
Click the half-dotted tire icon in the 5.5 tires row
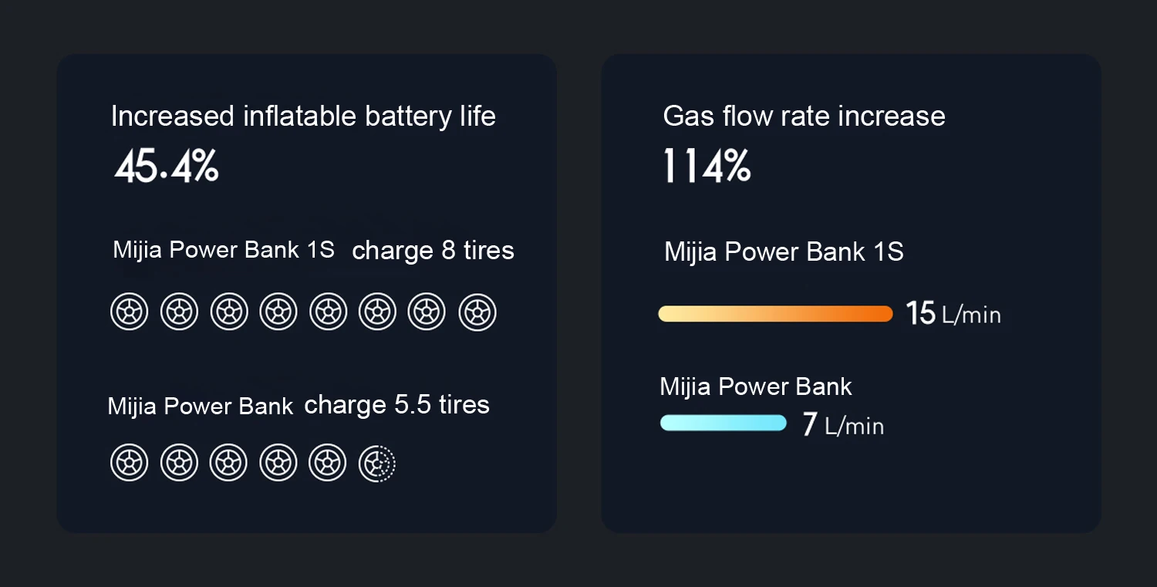377,464
